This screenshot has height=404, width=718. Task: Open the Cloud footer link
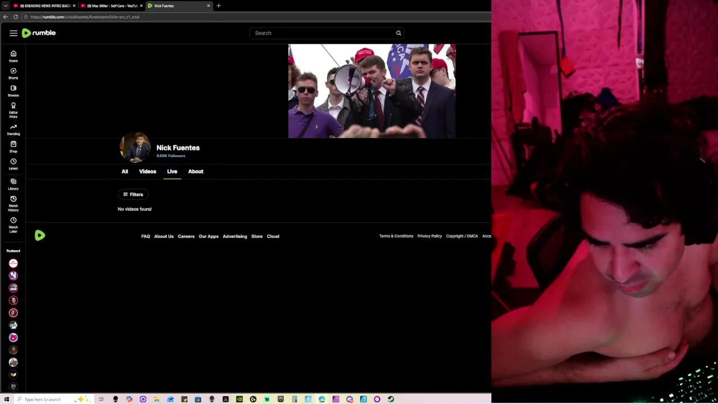pyautogui.click(x=273, y=236)
